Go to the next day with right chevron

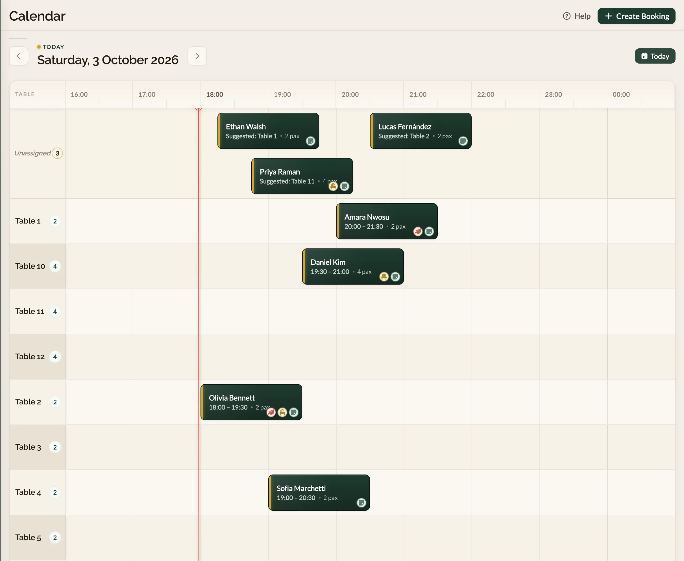coord(197,56)
